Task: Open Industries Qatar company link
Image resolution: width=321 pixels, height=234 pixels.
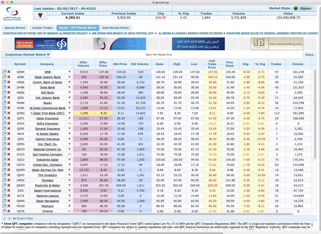Action: 48,160
